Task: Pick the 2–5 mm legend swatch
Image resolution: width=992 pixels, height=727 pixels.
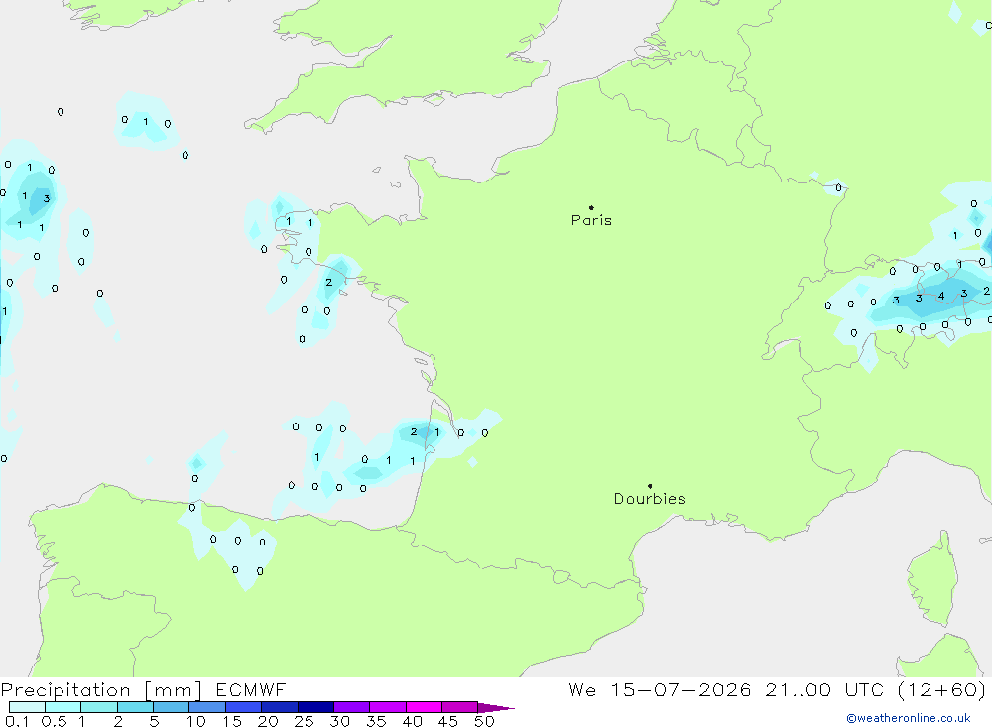Action: (135, 707)
